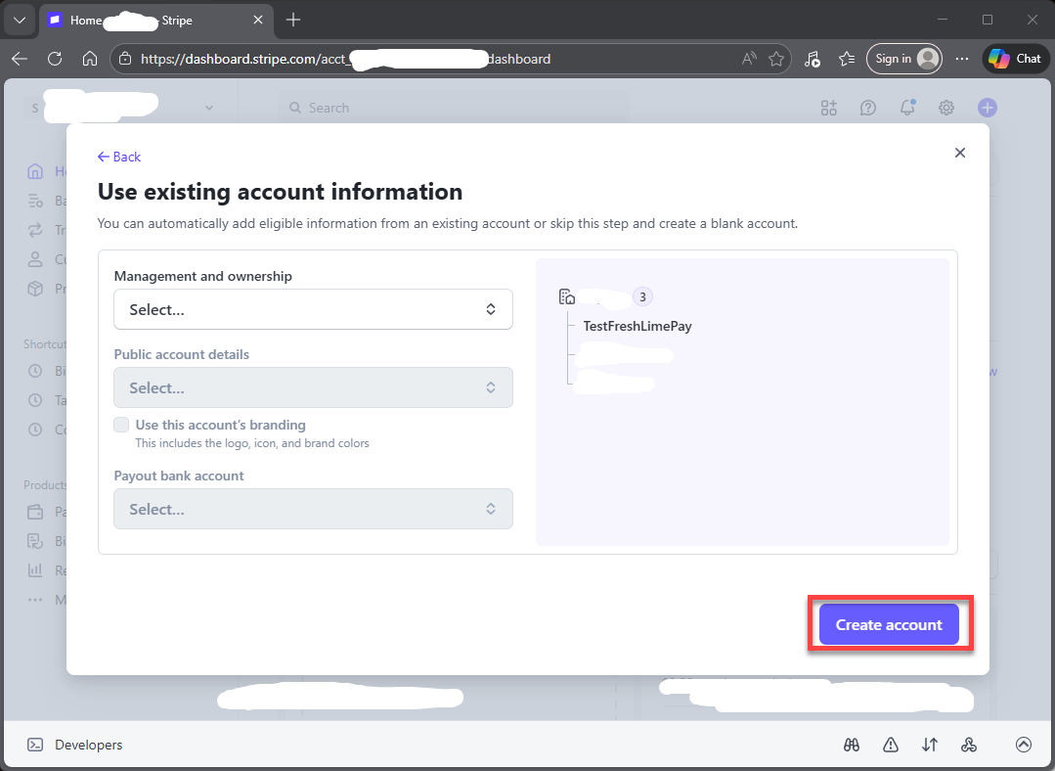
Task: Open the Management and ownership dropdown
Action: click(x=313, y=309)
